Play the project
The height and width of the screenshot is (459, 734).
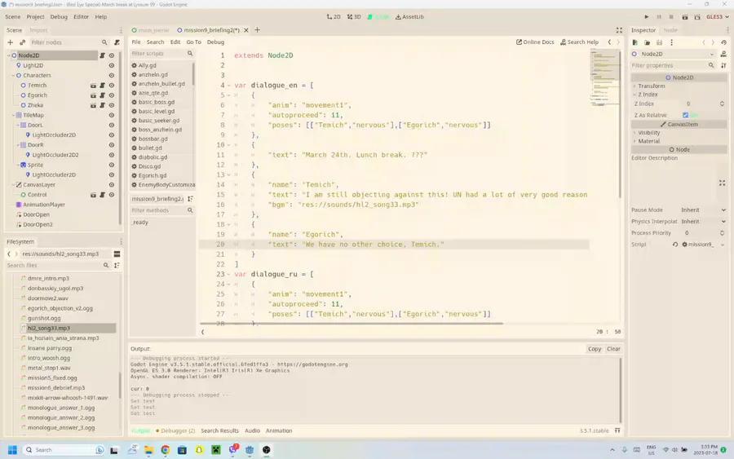[x=647, y=17]
